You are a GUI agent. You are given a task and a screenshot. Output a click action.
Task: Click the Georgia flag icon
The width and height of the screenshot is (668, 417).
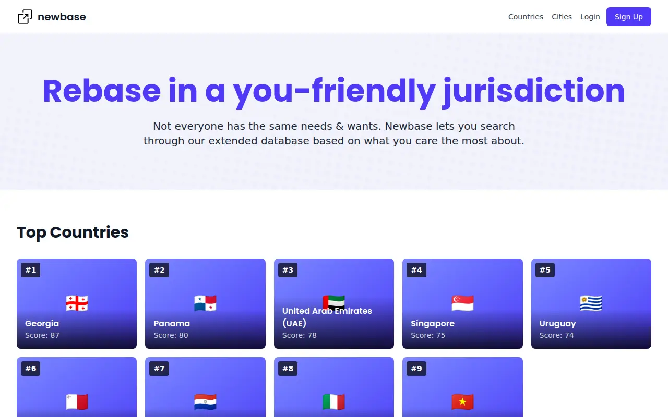pos(77,303)
